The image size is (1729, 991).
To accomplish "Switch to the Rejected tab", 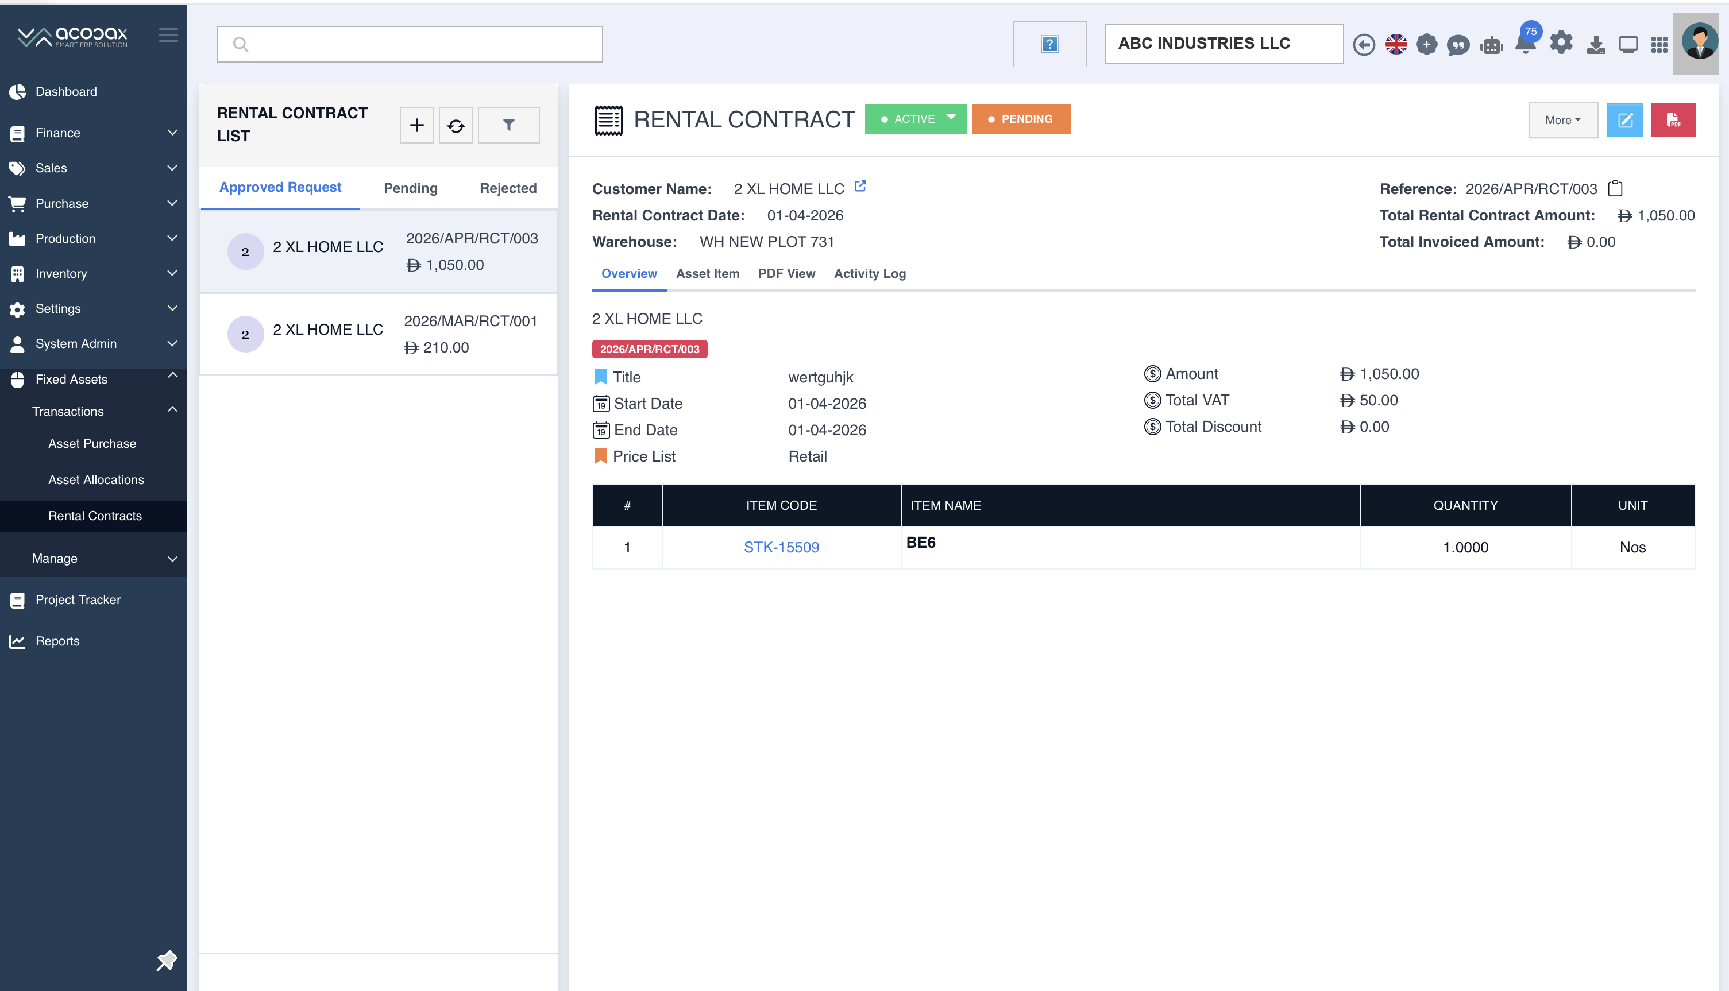I will pyautogui.click(x=508, y=188).
